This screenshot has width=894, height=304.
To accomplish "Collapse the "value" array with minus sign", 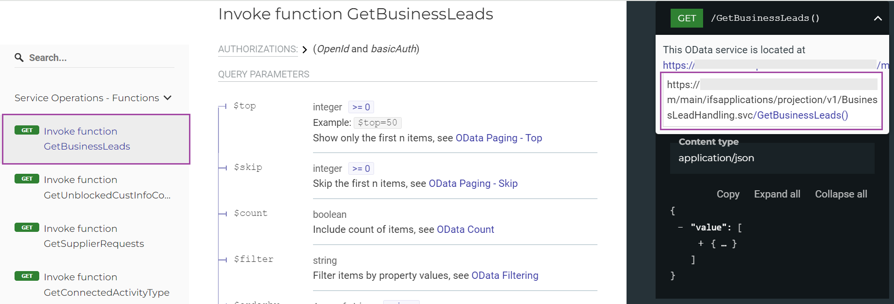I will coord(680,227).
